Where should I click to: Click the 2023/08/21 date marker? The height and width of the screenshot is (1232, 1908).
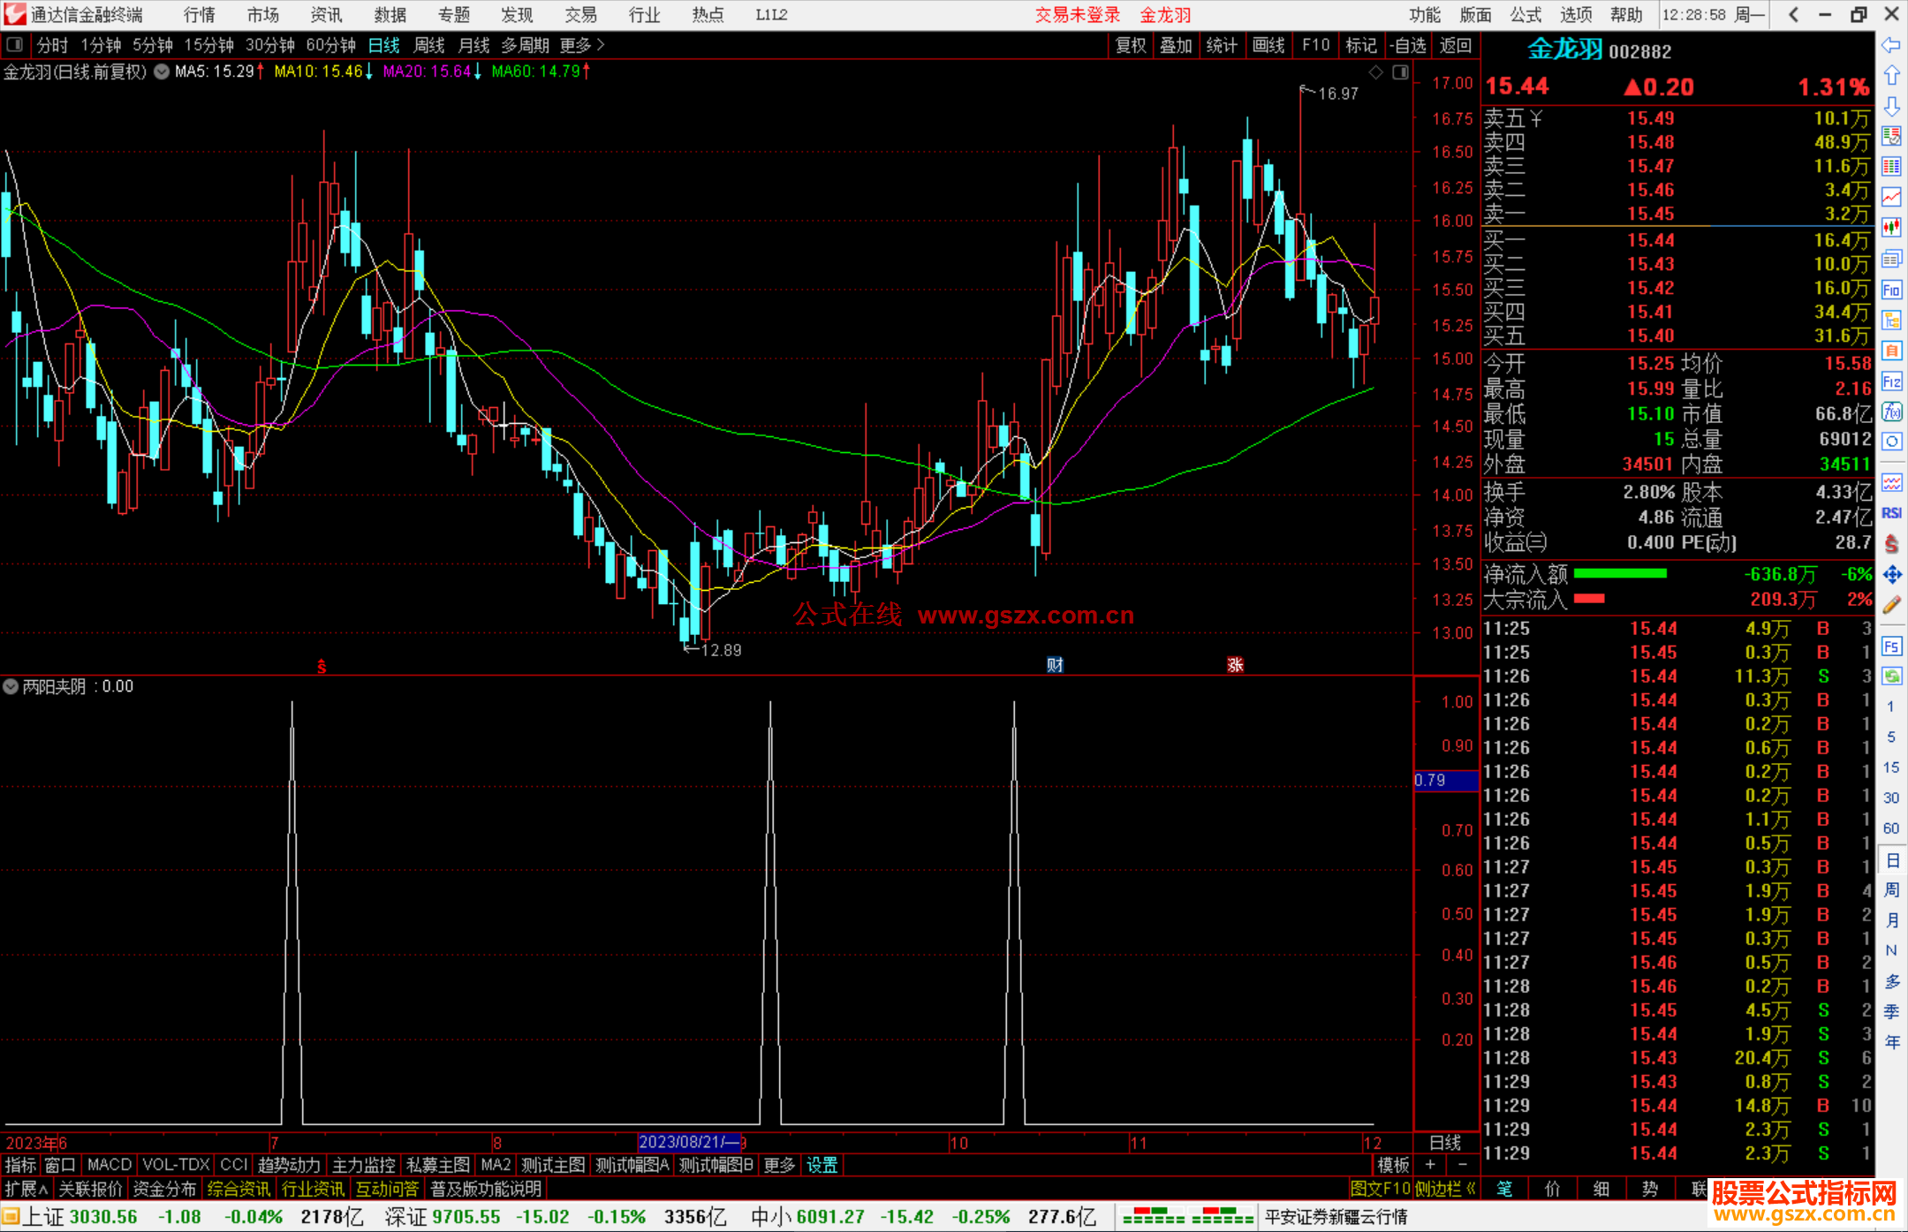click(689, 1142)
